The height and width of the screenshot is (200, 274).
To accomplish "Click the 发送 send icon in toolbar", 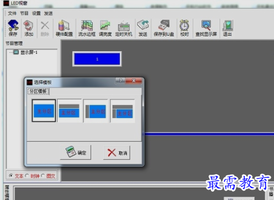I will pyautogui.click(x=143, y=28).
